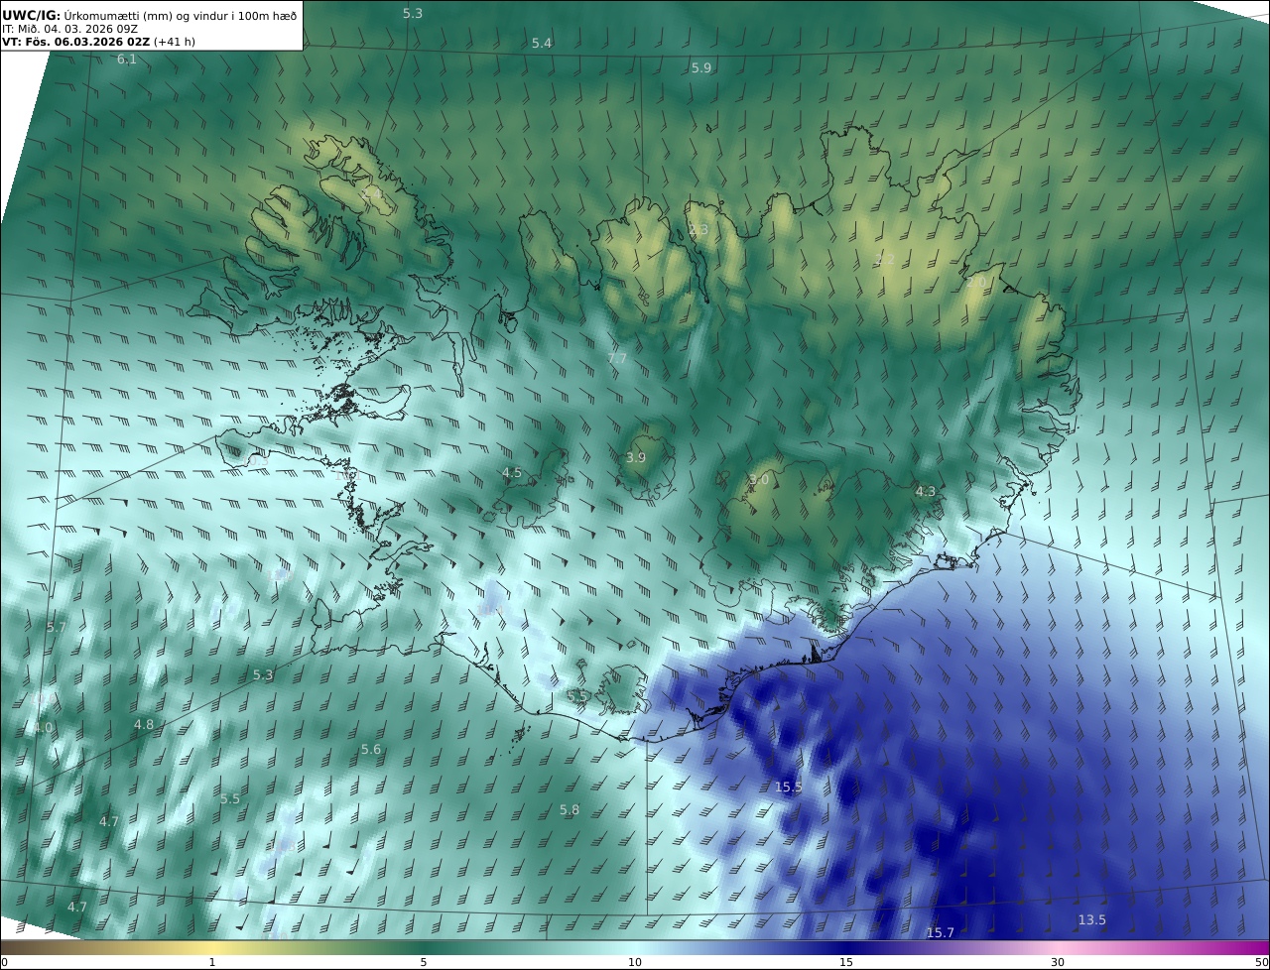Screen dimensions: 1270x970
Task: Select the 2.4 value over the Westfjords
Action: 373,195
